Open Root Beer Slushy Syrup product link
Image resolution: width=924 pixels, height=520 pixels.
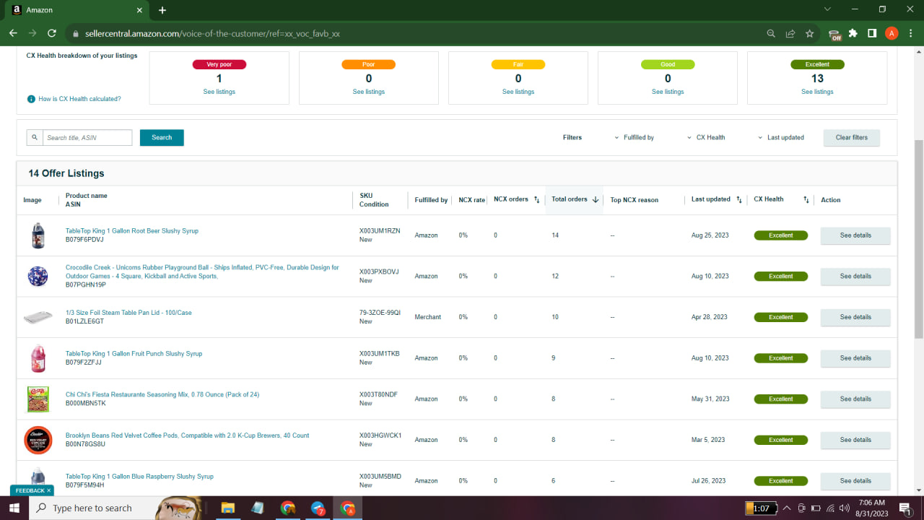132,231
